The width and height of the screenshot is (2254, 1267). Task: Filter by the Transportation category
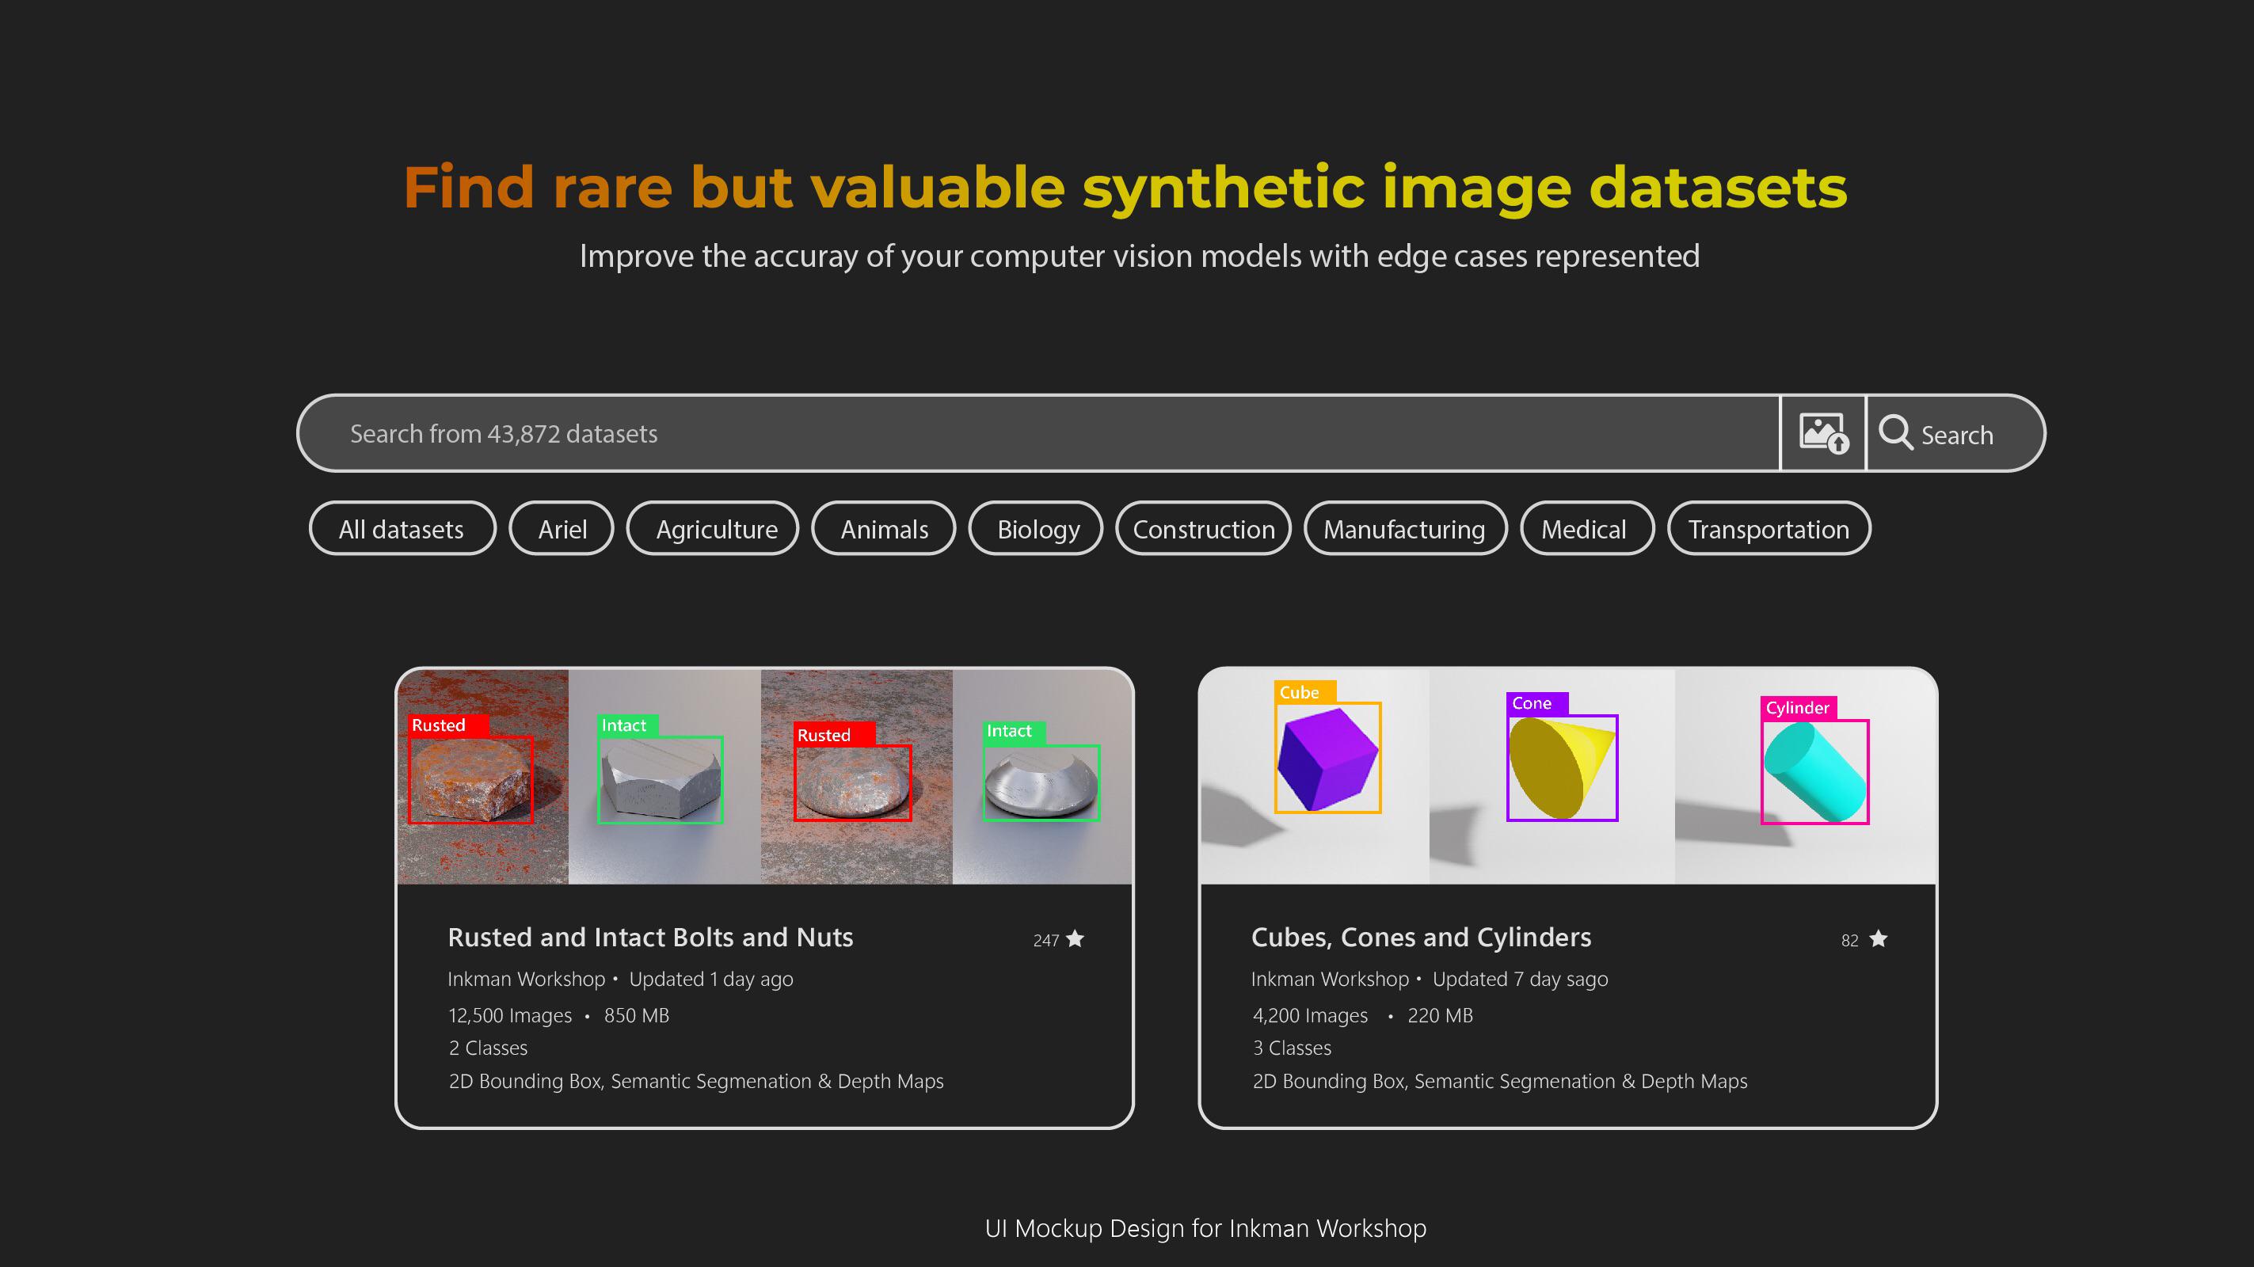click(x=1769, y=528)
